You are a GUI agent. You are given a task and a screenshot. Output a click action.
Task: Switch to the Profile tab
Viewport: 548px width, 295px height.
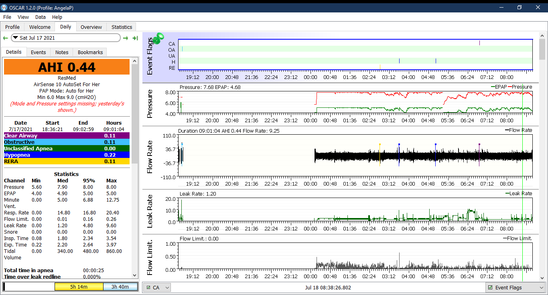pos(12,27)
